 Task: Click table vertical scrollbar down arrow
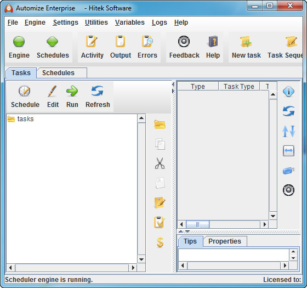[273, 216]
